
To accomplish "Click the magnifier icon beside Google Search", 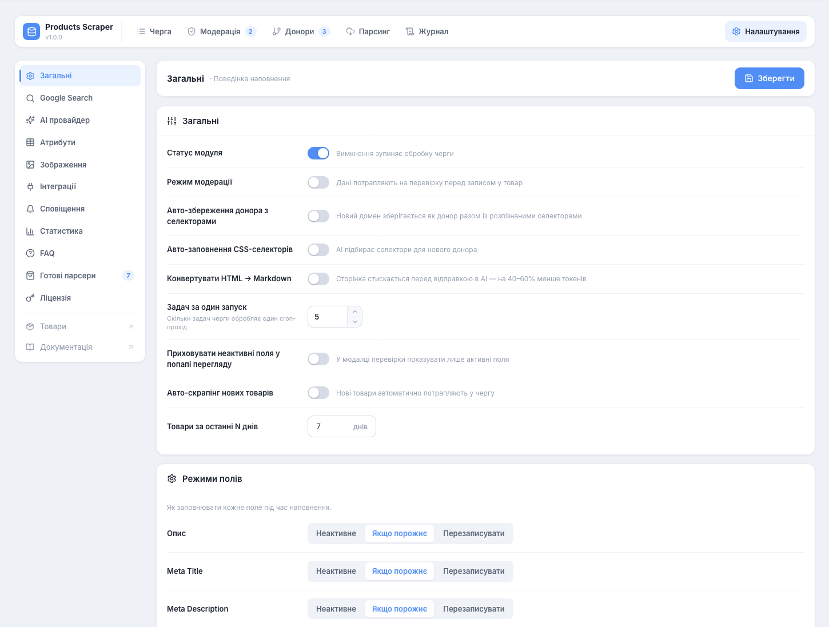I will click(x=30, y=98).
